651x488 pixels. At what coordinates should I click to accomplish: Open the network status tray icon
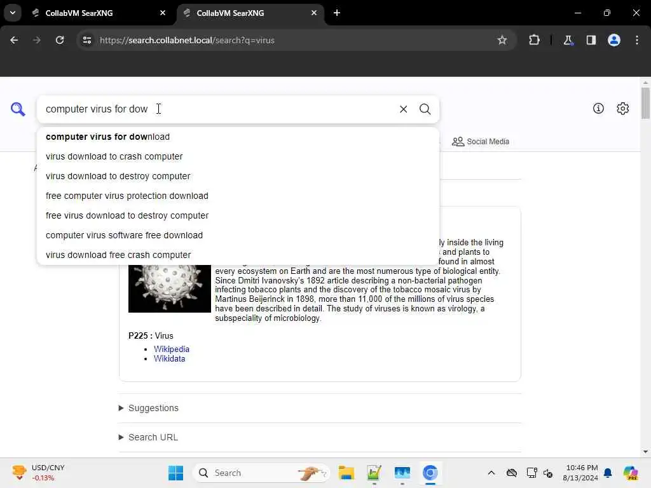(531, 473)
